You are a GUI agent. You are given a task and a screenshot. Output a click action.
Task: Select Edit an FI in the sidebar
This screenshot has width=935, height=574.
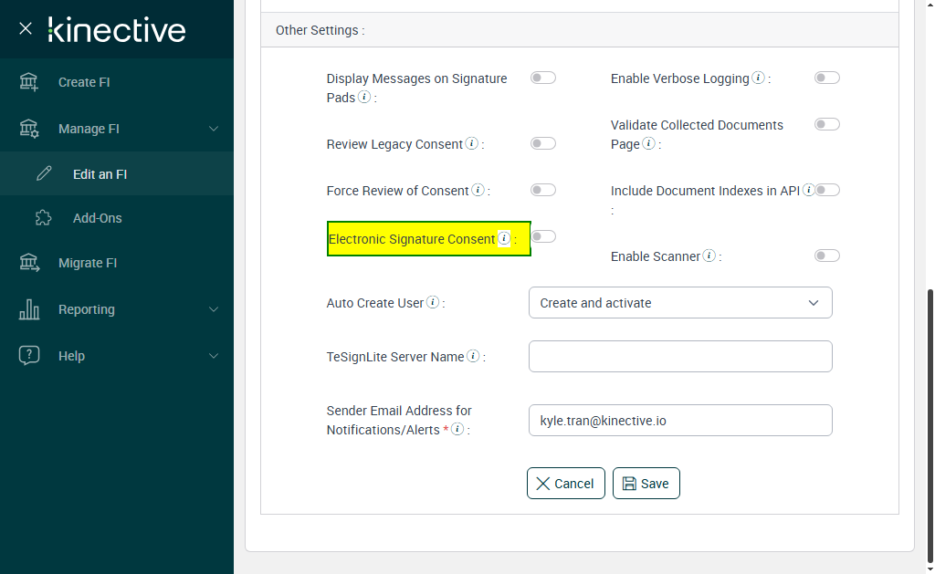[100, 173]
